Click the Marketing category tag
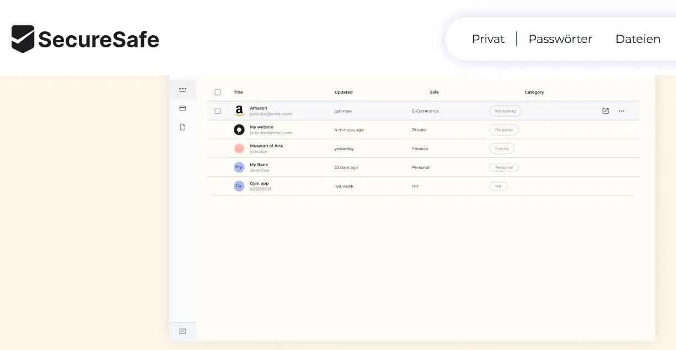Viewport: 676px width, 350px height. click(x=505, y=111)
